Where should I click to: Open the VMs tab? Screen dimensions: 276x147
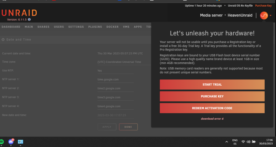126,27
